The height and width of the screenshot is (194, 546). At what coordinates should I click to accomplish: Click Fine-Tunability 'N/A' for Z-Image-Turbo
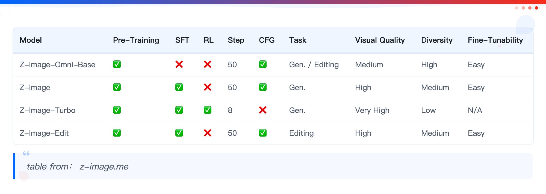(475, 110)
